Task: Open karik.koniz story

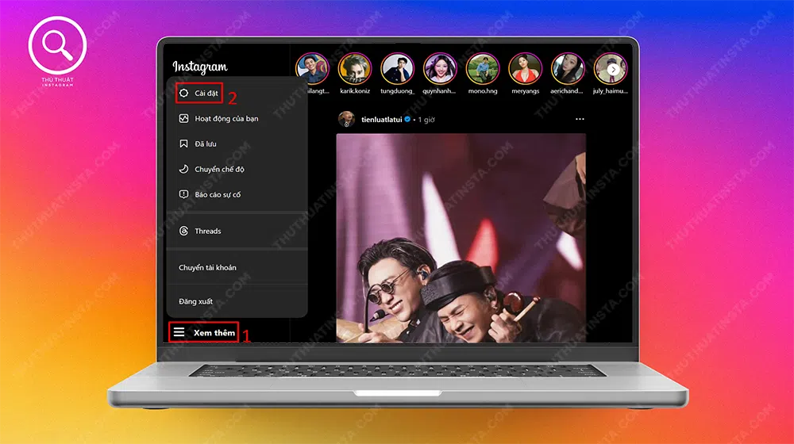Action: point(355,69)
